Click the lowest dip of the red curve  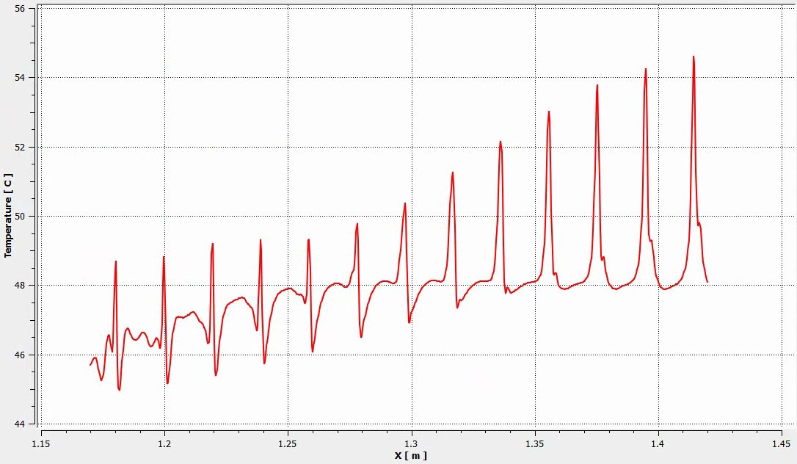pyautogui.click(x=119, y=390)
